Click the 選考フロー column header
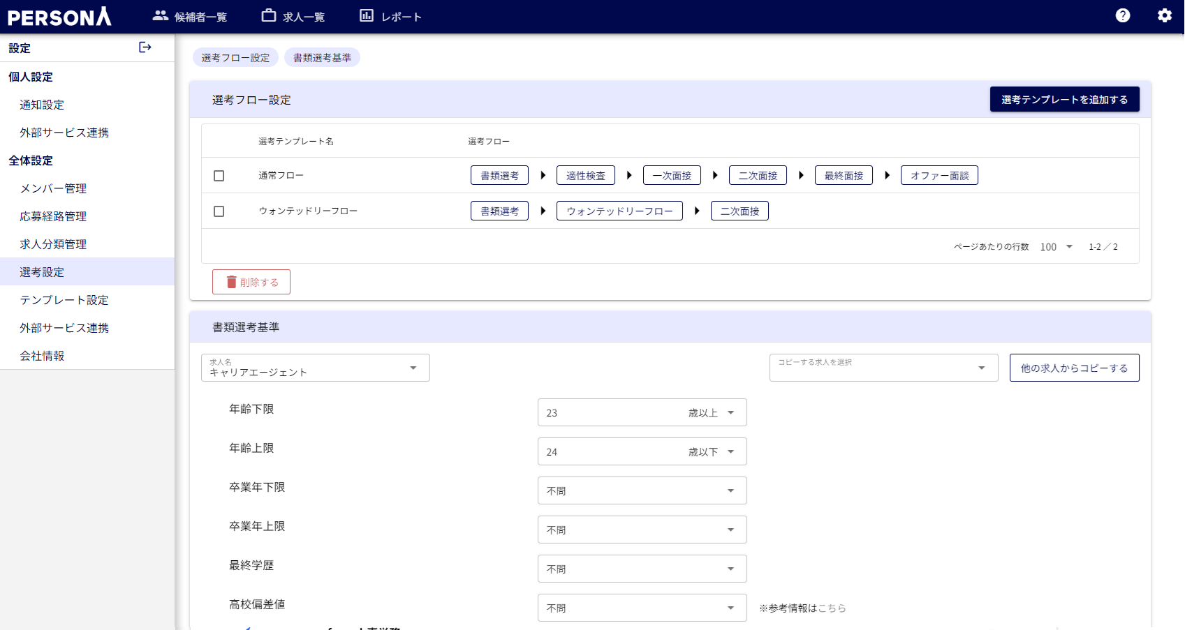 [489, 141]
